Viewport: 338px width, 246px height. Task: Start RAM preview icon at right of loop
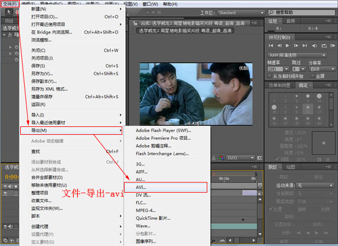[x=333, y=45]
